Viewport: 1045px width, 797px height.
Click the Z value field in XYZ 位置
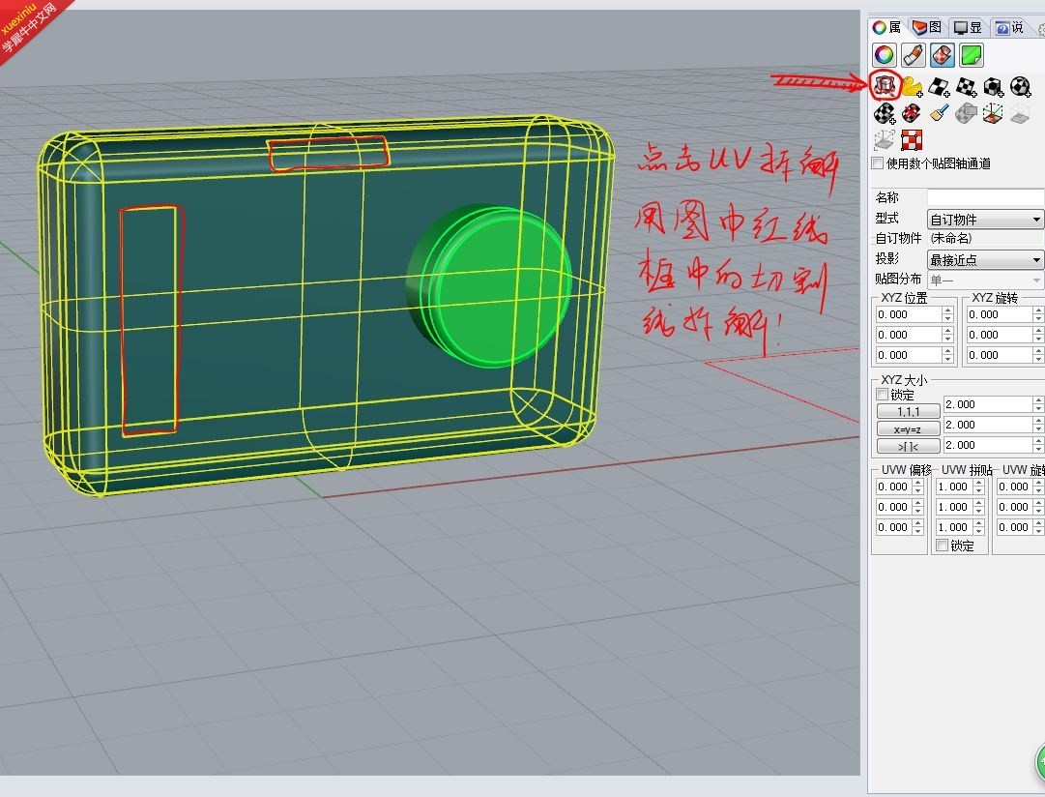click(909, 355)
